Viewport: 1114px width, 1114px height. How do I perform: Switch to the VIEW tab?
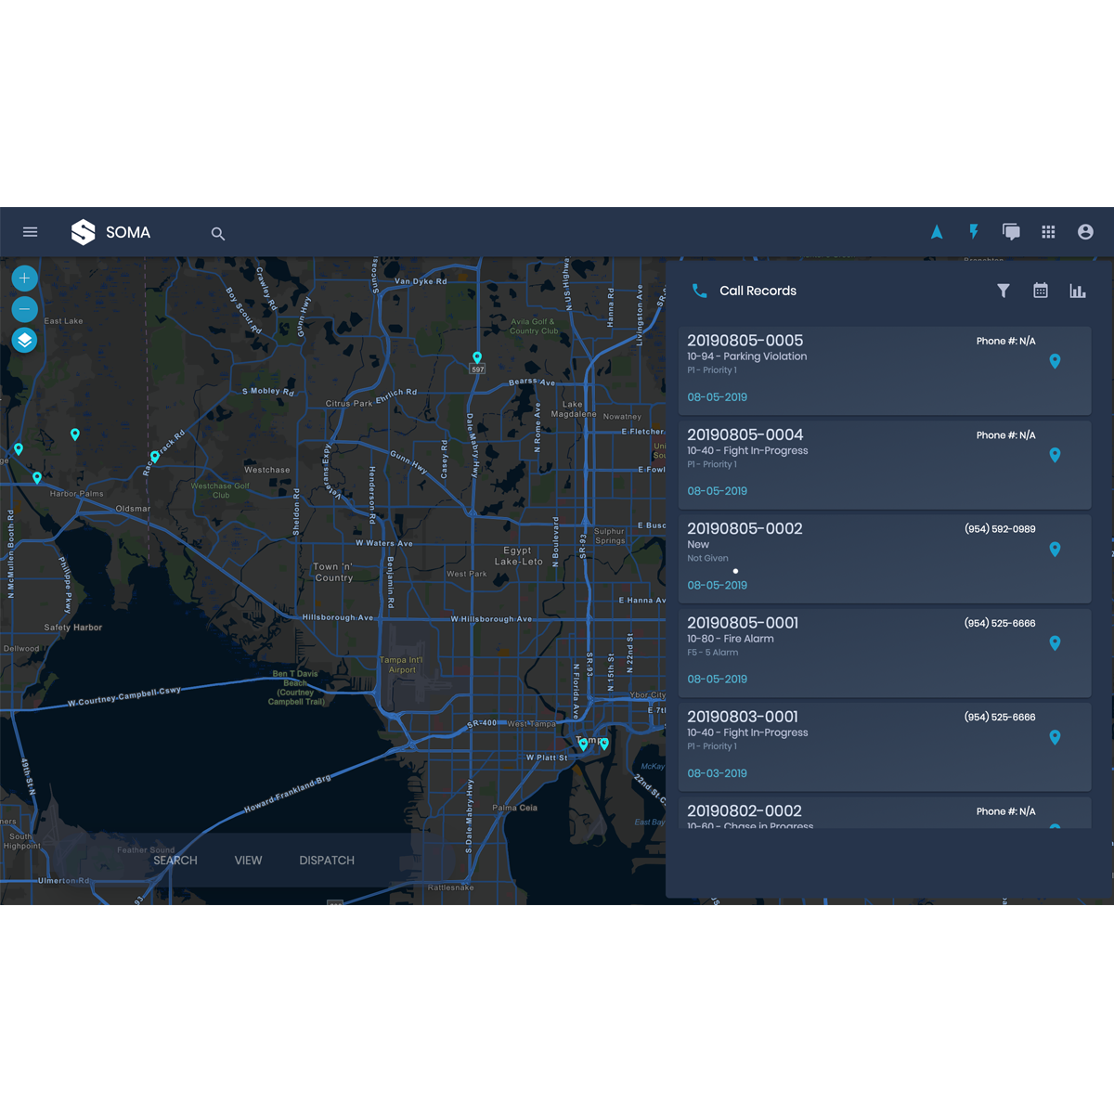click(x=248, y=861)
